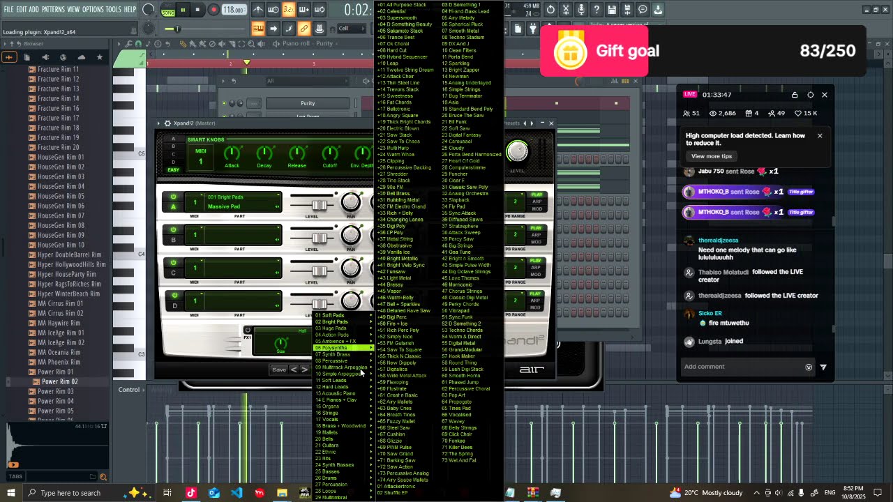Viewport: 893px width, 502px height.
Task: Toggle power for Xpand!2 part B
Action: (x=174, y=230)
